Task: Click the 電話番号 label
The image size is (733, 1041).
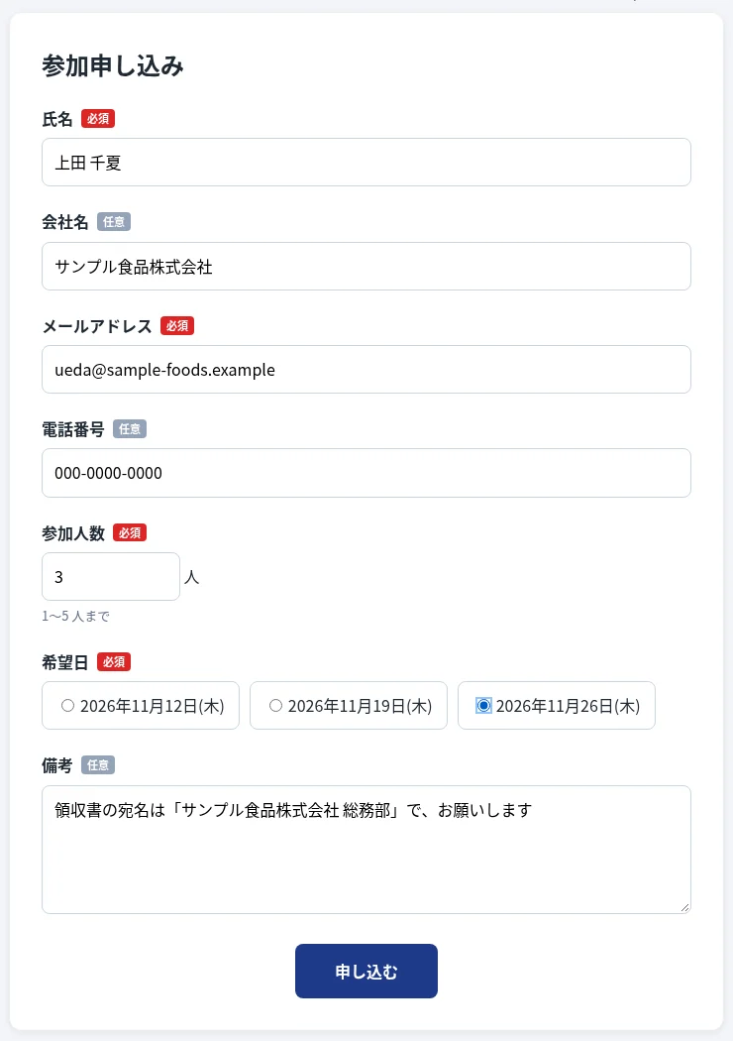Action: pyautogui.click(x=73, y=429)
